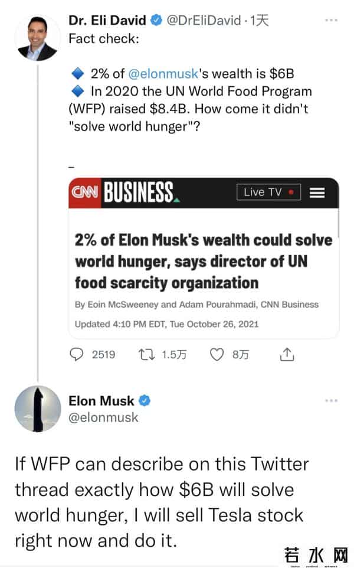Click the Live TV button
Image resolution: width=354 pixels, height=568 pixels.
268,192
